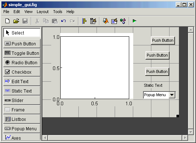The height and width of the screenshot is (143, 196).
Task: Click the New file toolbar icon
Action: coord(7,21)
